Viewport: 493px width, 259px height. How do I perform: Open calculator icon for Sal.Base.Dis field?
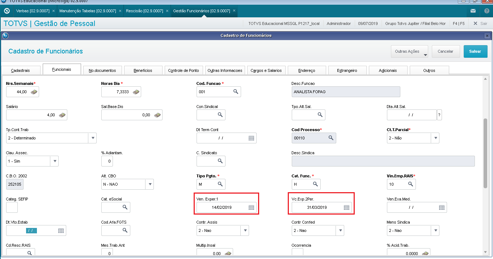(x=157, y=115)
